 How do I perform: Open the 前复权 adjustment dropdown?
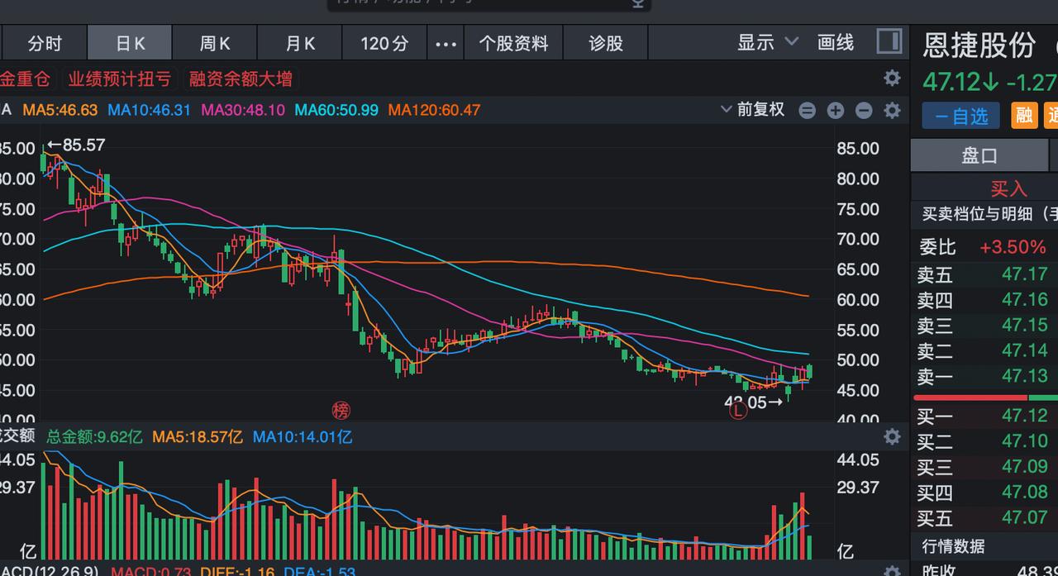point(752,109)
